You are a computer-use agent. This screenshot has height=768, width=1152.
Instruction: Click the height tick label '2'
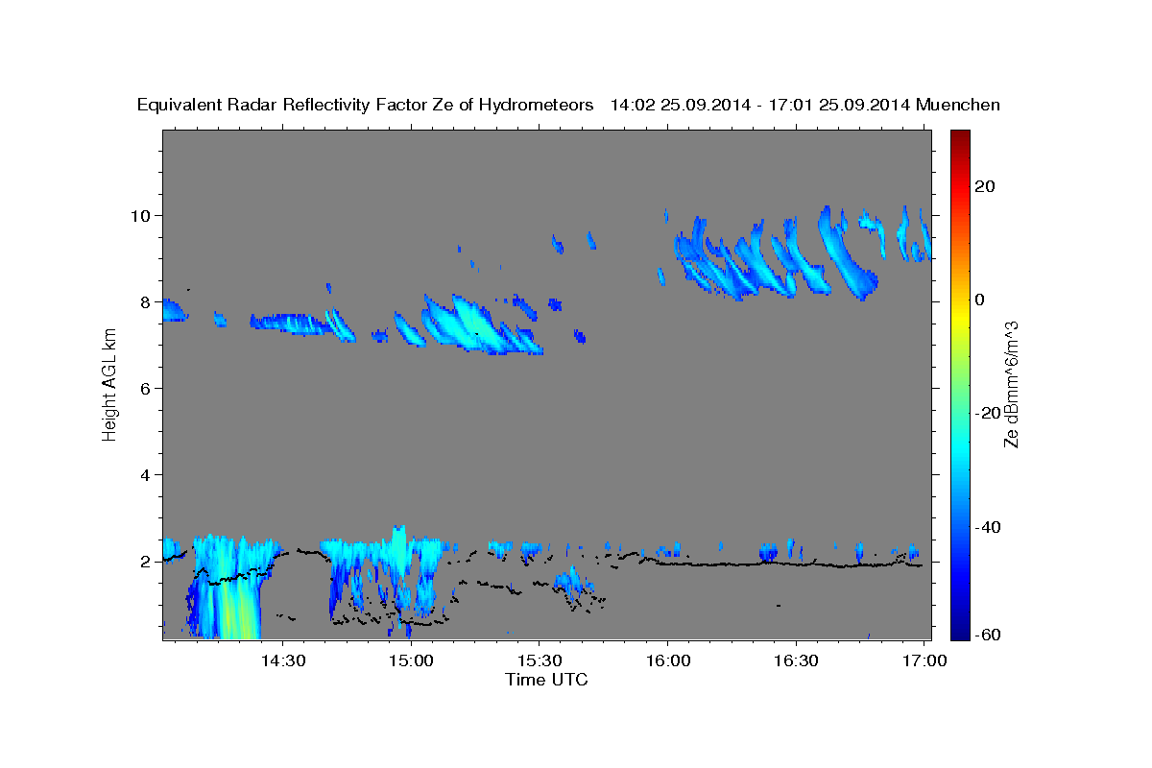147,562
